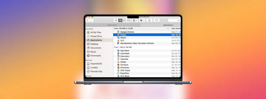Image resolution: width=266 pixels, height=99 pixels.
Task: Select the Contacts app icon
Action: click(118, 65)
